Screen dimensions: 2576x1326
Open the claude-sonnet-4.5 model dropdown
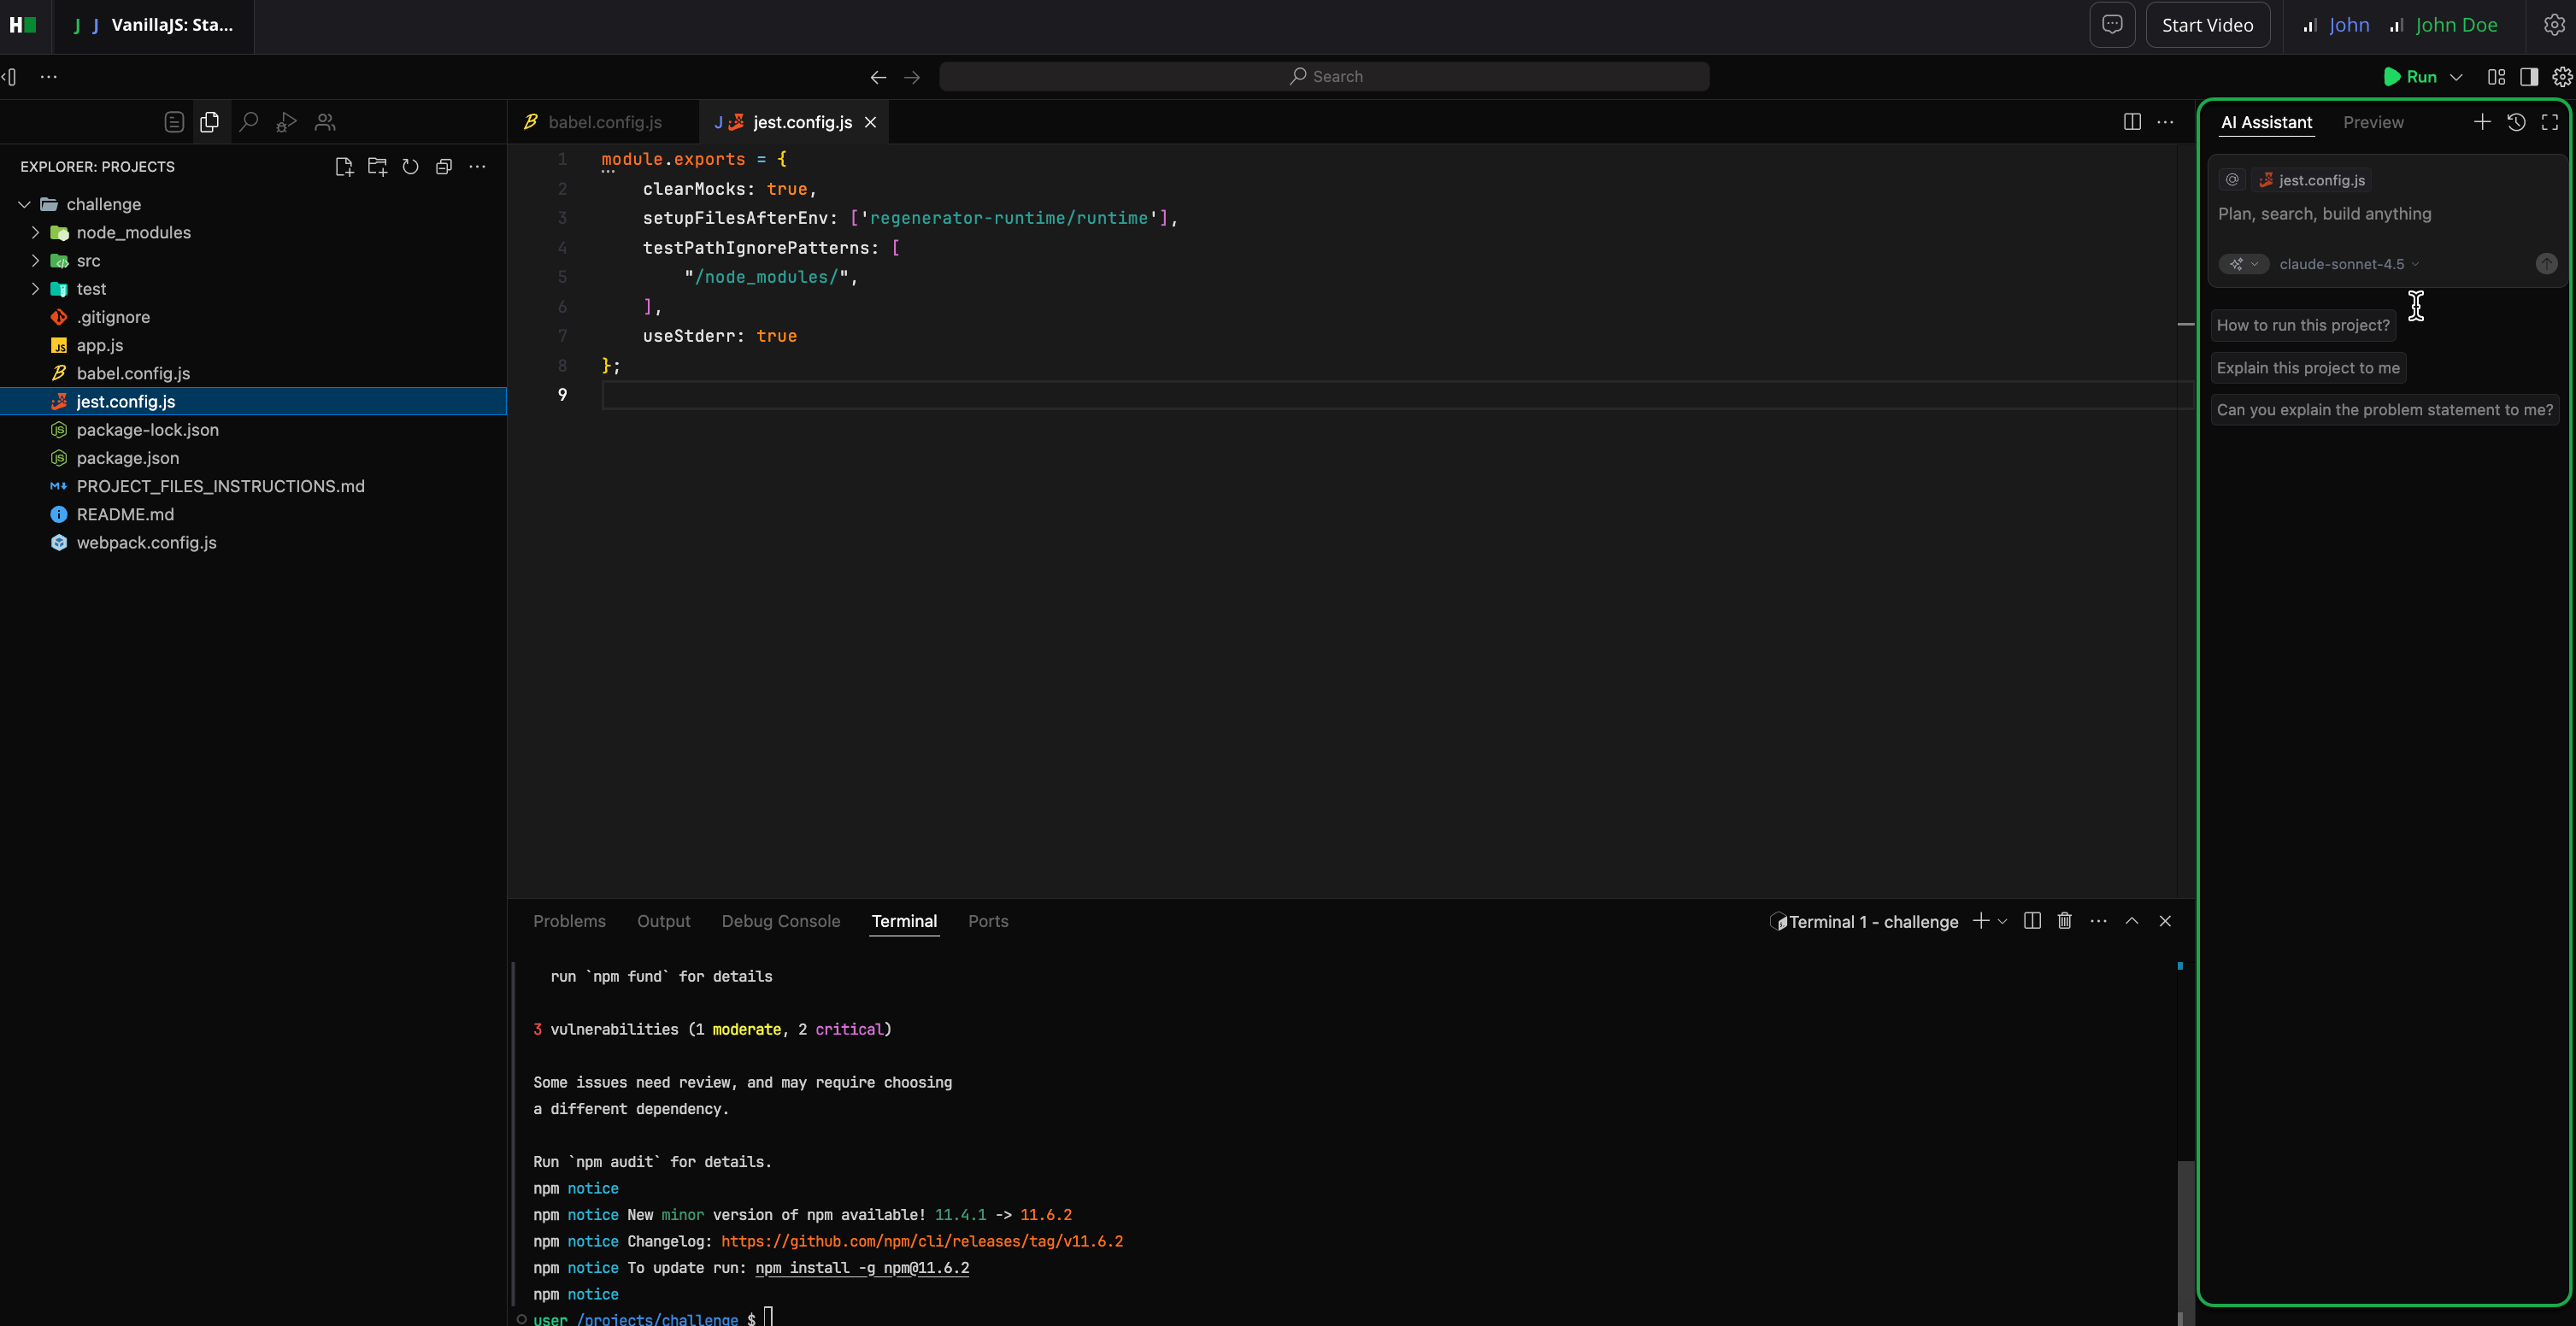[x=2348, y=264]
